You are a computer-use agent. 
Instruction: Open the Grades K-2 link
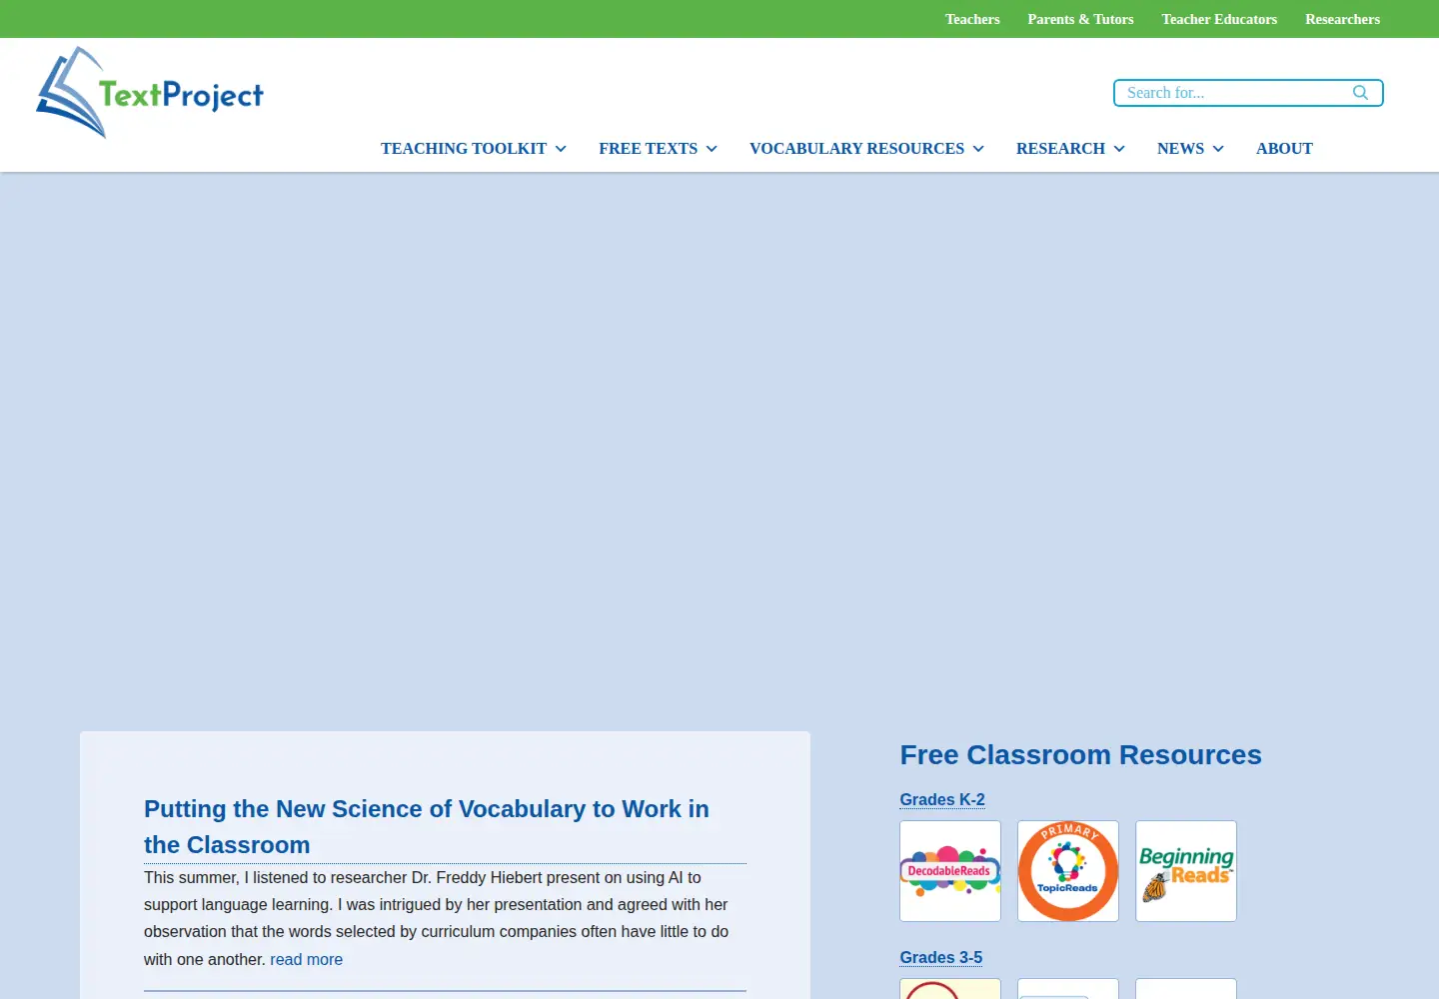(x=942, y=799)
